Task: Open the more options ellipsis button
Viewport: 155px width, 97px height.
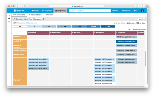Action: pyautogui.click(x=144, y=19)
